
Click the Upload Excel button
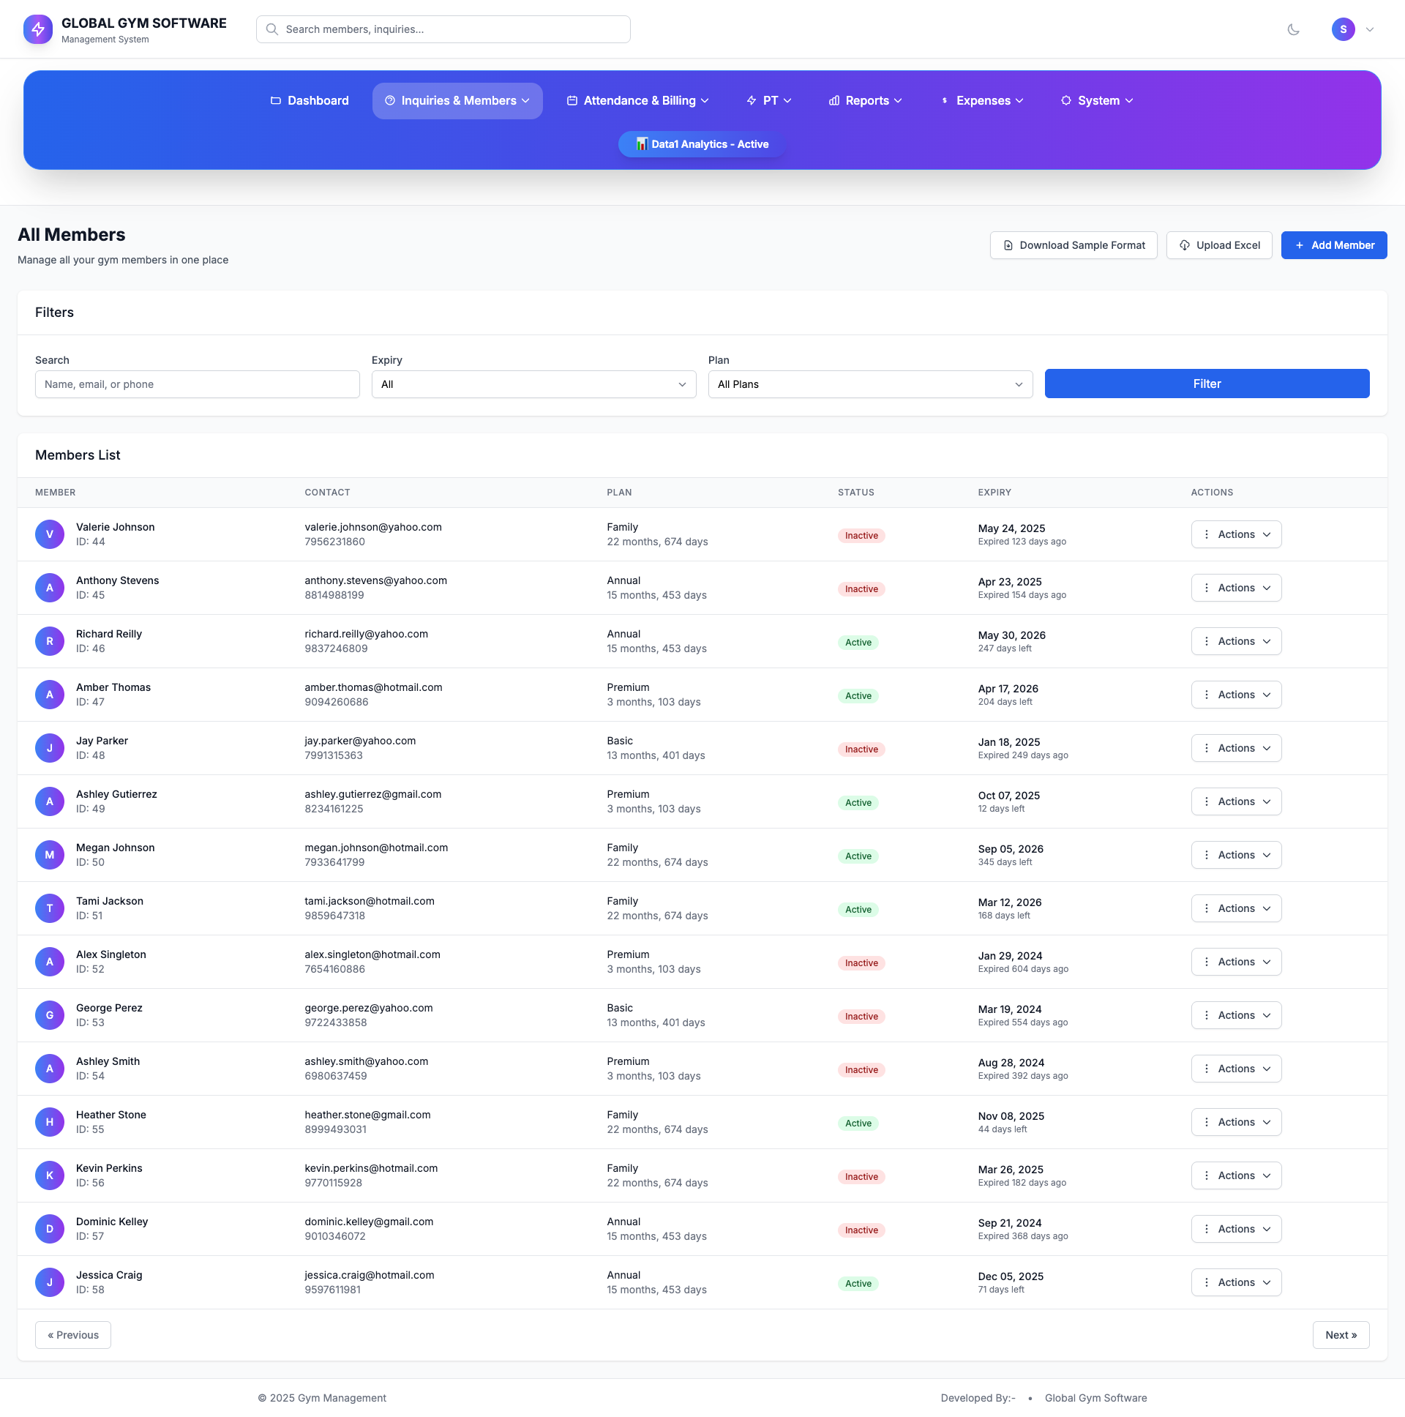(1218, 245)
